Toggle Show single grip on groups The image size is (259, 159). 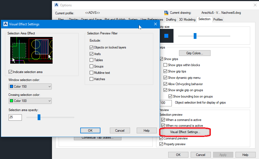tap(165, 90)
